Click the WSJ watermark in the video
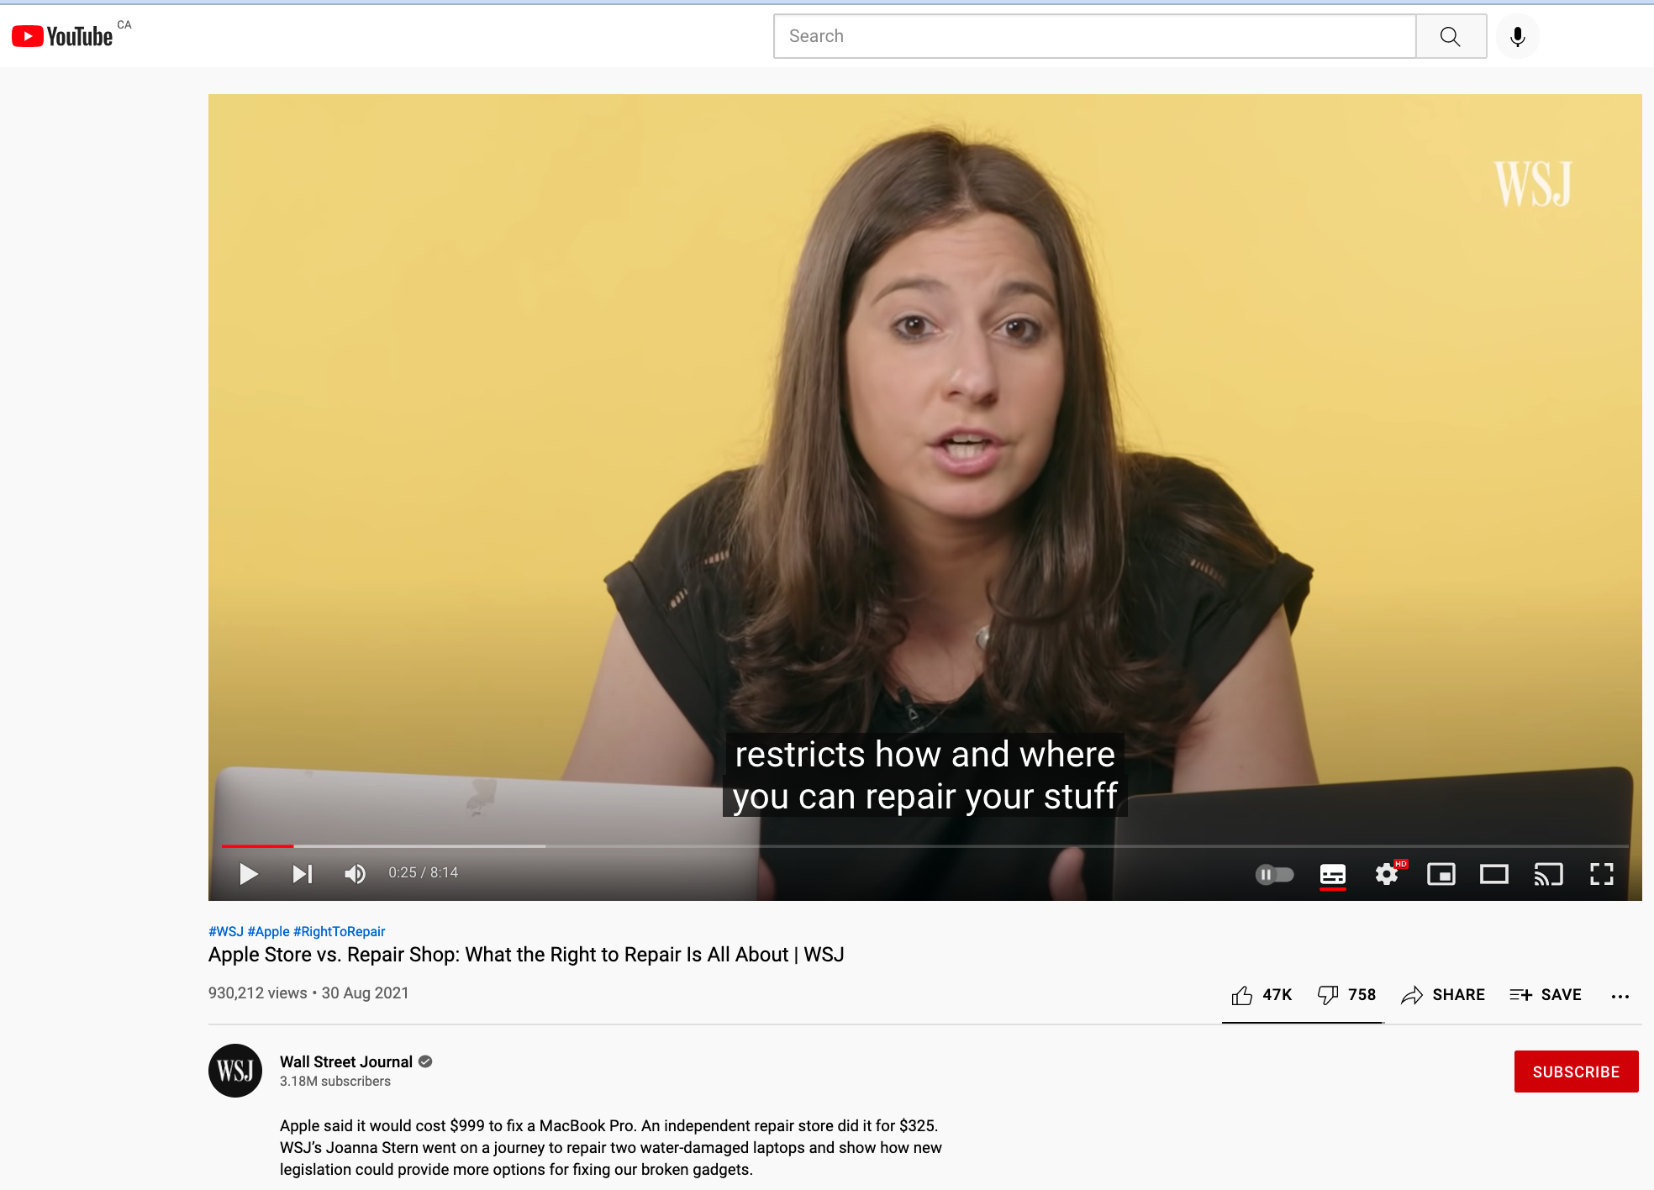 tap(1532, 184)
